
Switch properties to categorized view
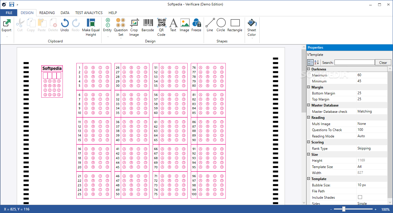(310, 62)
